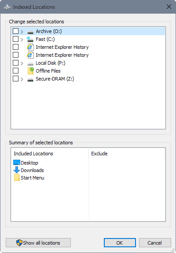Click the Show all locations button
Viewport: 176px width, 253px height.
38,243
